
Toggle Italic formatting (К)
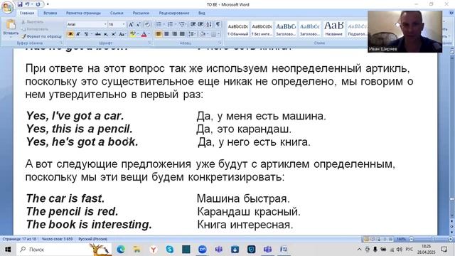click(x=77, y=34)
